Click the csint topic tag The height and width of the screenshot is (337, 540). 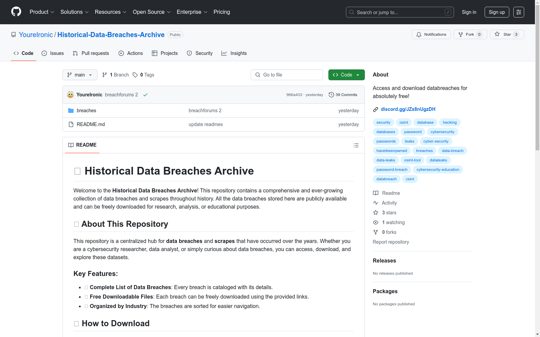(410, 179)
